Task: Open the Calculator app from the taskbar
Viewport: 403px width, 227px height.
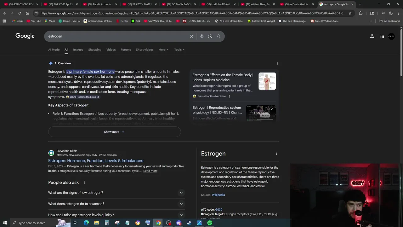Action: [107, 223]
